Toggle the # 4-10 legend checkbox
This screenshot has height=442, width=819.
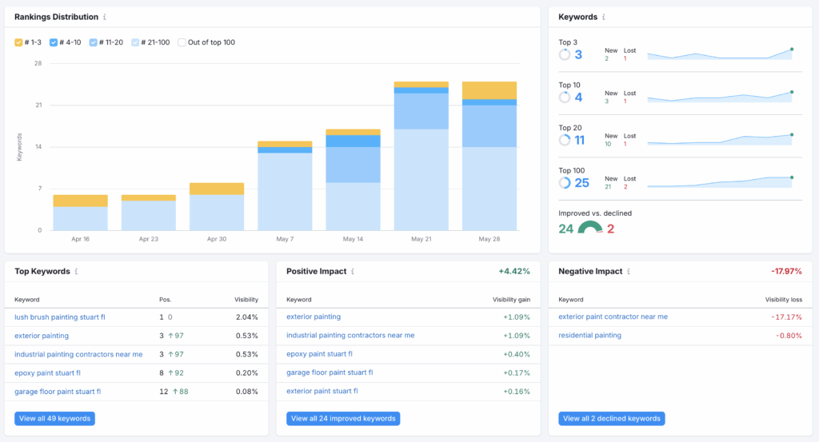pyautogui.click(x=54, y=42)
